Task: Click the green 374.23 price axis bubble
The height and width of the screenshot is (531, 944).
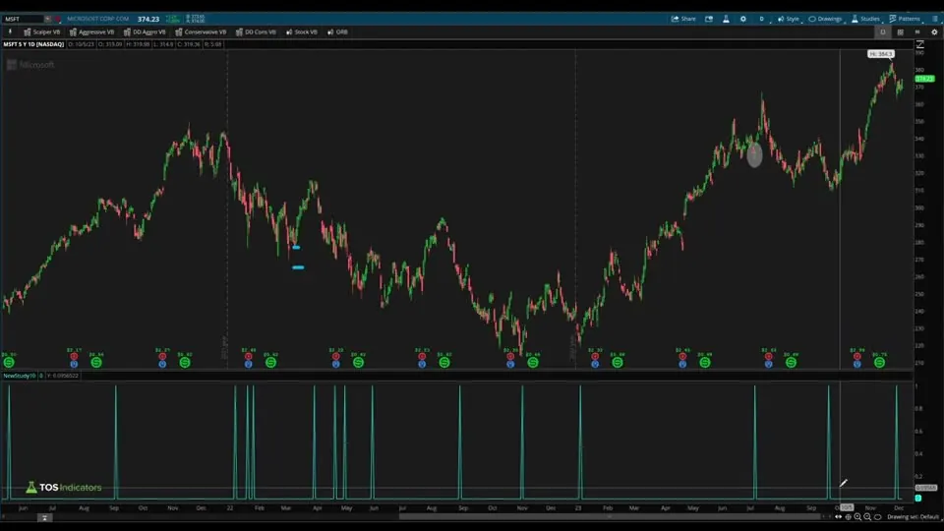Action: (924, 79)
